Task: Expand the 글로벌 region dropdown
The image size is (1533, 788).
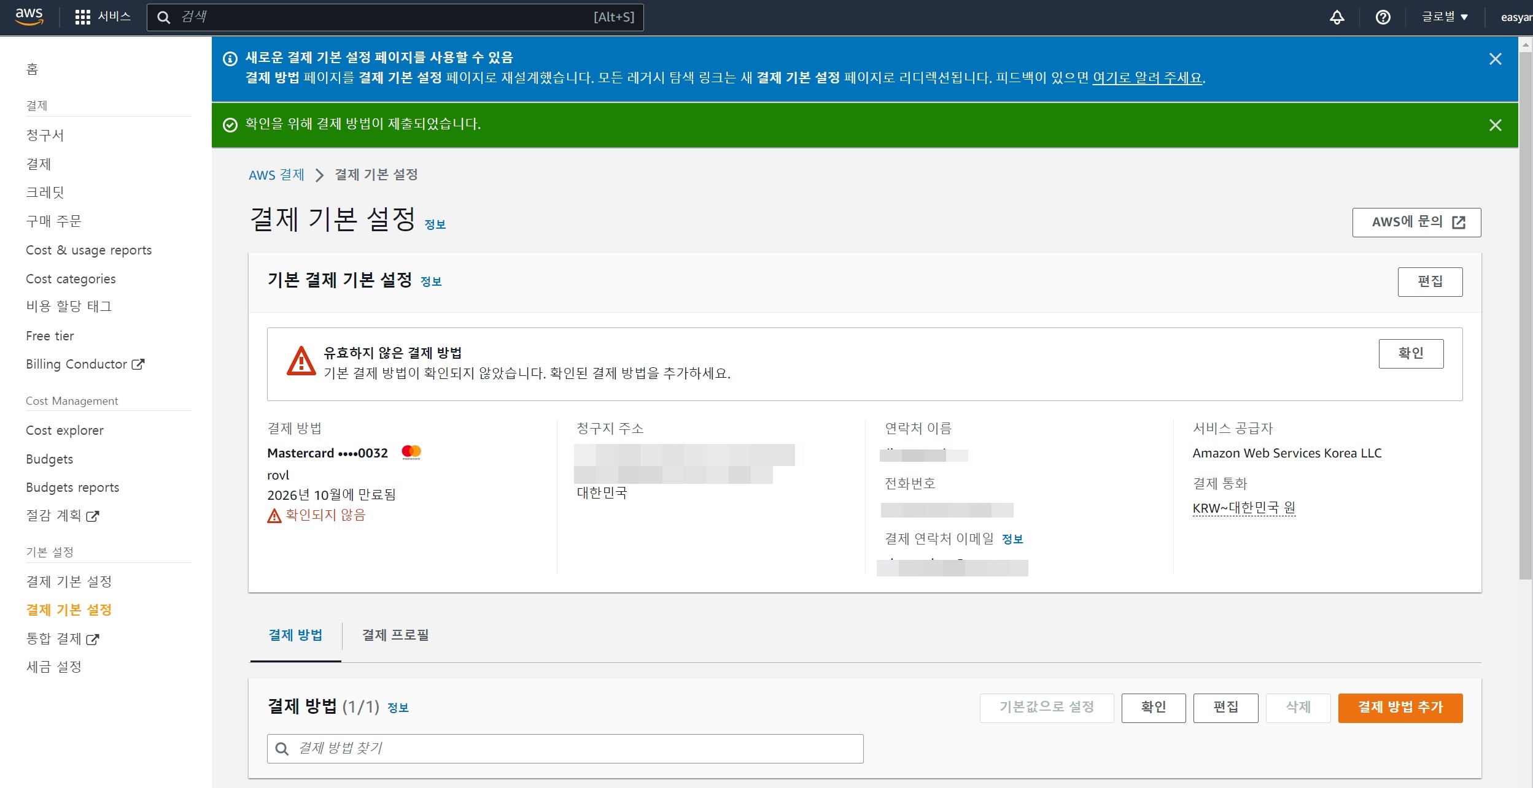Action: pyautogui.click(x=1445, y=17)
